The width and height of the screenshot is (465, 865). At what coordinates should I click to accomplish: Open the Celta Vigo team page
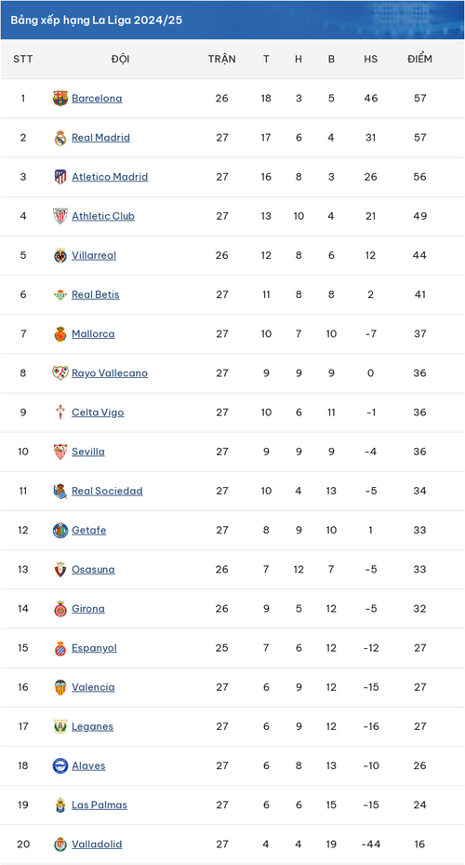pos(98,412)
